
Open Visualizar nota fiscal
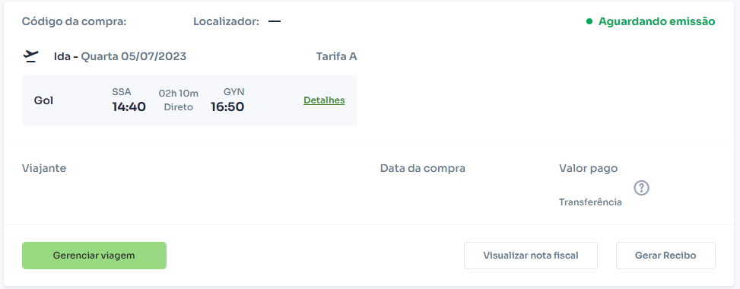[x=531, y=256]
